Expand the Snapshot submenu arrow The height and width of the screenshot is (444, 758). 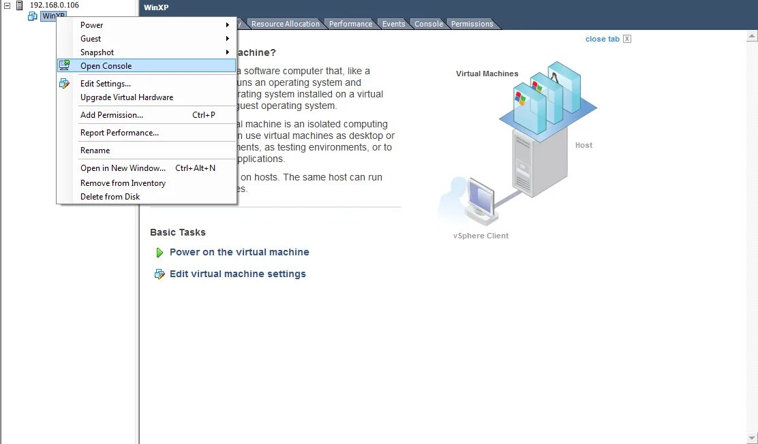point(228,52)
